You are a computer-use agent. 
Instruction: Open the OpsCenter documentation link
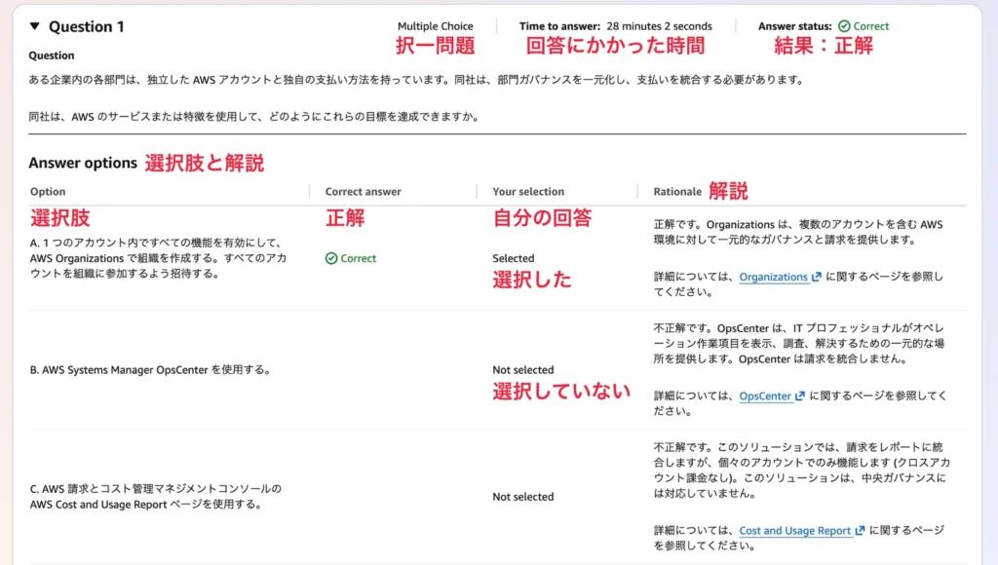[764, 395]
